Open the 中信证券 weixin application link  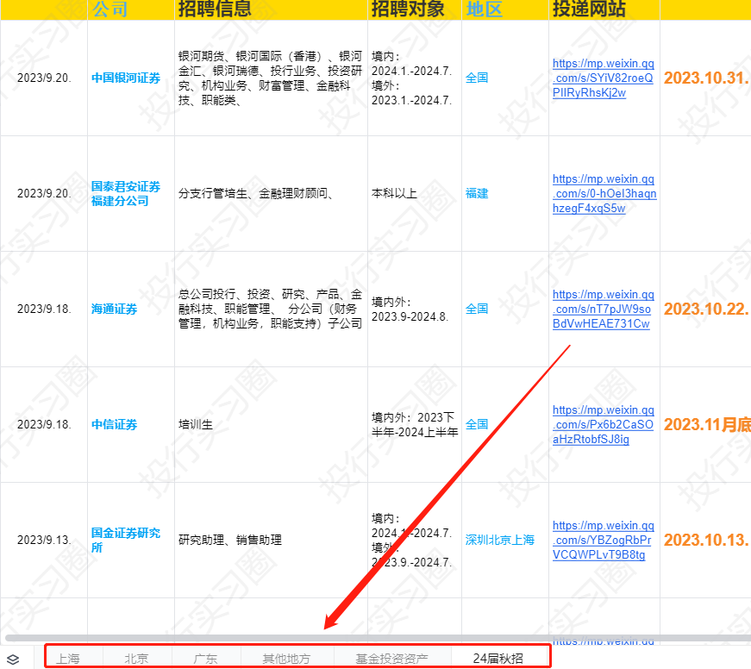pos(603,424)
